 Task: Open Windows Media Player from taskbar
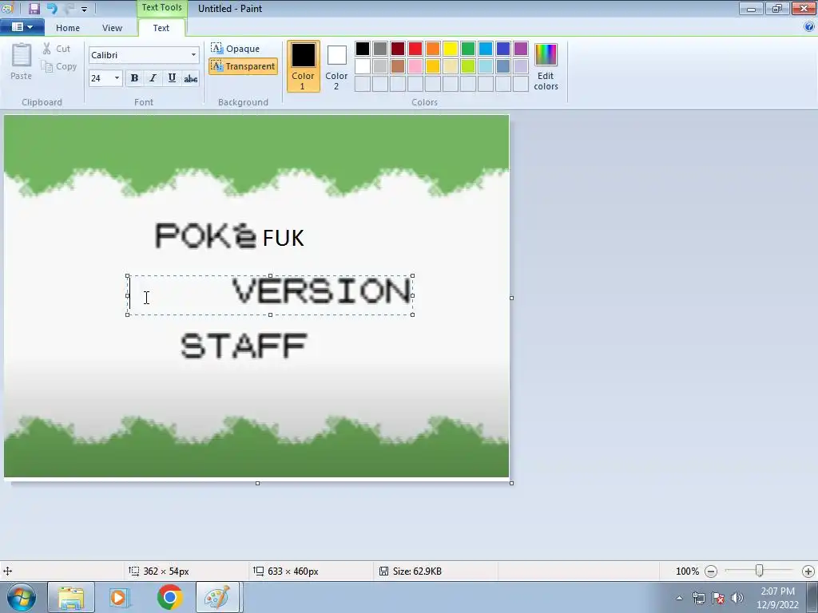(119, 597)
